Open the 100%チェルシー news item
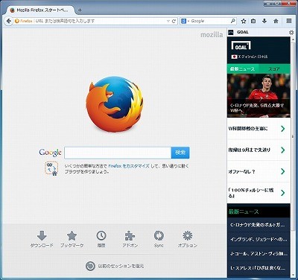298x280 pixels. (259, 193)
